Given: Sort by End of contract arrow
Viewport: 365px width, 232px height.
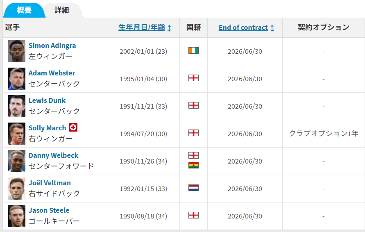Looking at the screenshot, I should (x=272, y=28).
